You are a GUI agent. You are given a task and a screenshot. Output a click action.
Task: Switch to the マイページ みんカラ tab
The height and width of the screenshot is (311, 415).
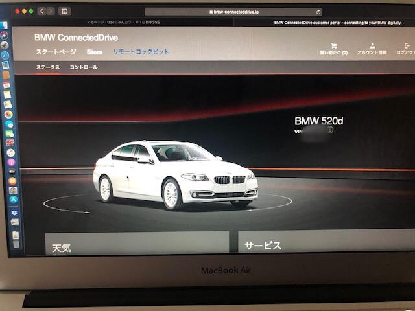pyautogui.click(x=123, y=23)
